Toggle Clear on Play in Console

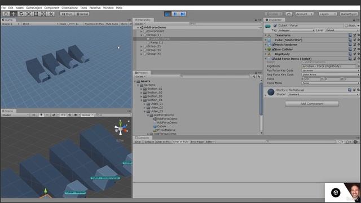click(x=164, y=142)
